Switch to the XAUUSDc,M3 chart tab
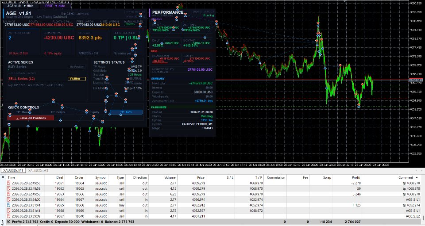The width and height of the screenshot is (425, 226). 38,171
